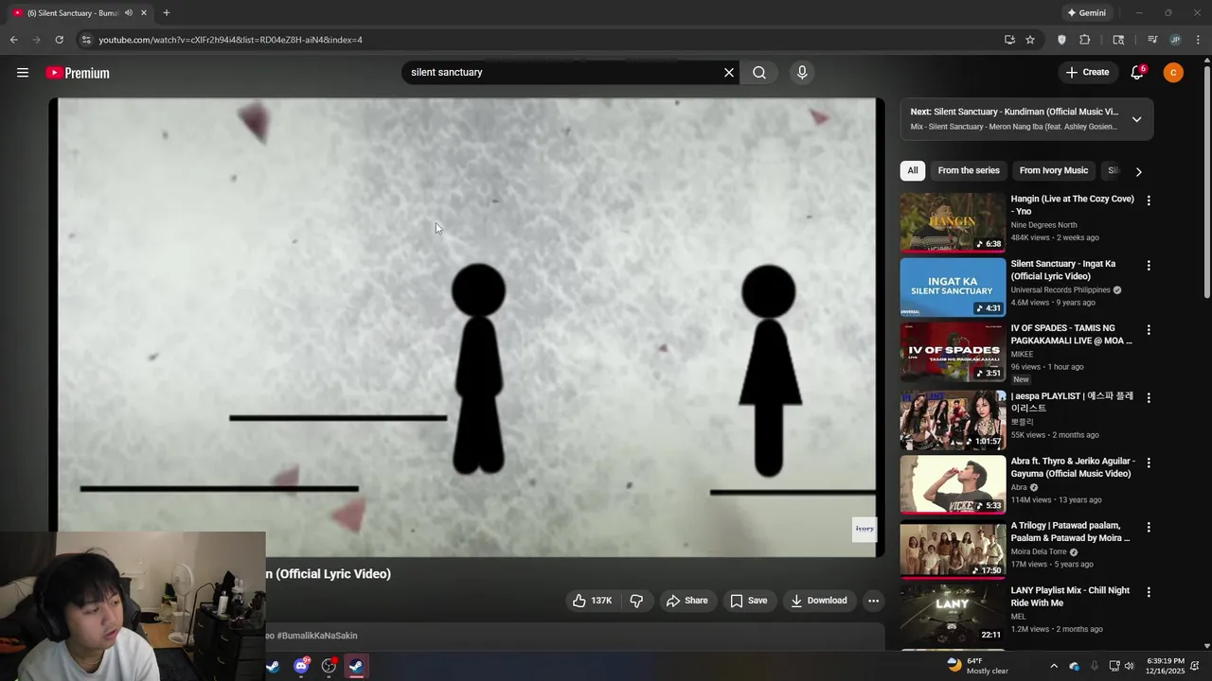The height and width of the screenshot is (681, 1212).
Task: Open options for aespa PLAYLIST video
Action: pos(1149,398)
